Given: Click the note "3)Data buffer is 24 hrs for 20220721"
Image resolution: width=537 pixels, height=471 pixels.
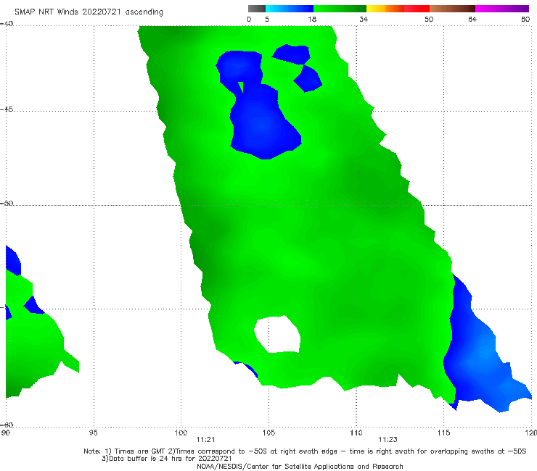Looking at the screenshot, I should pyautogui.click(x=167, y=459).
